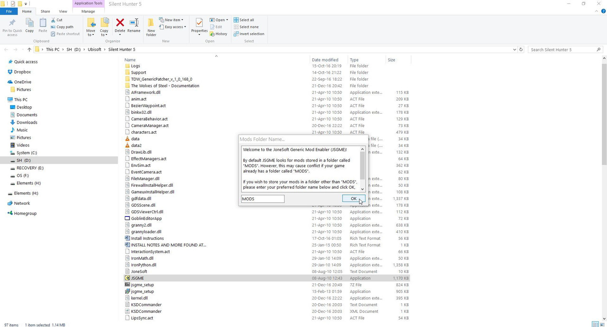Click the MODS folder name text field

pyautogui.click(x=263, y=199)
